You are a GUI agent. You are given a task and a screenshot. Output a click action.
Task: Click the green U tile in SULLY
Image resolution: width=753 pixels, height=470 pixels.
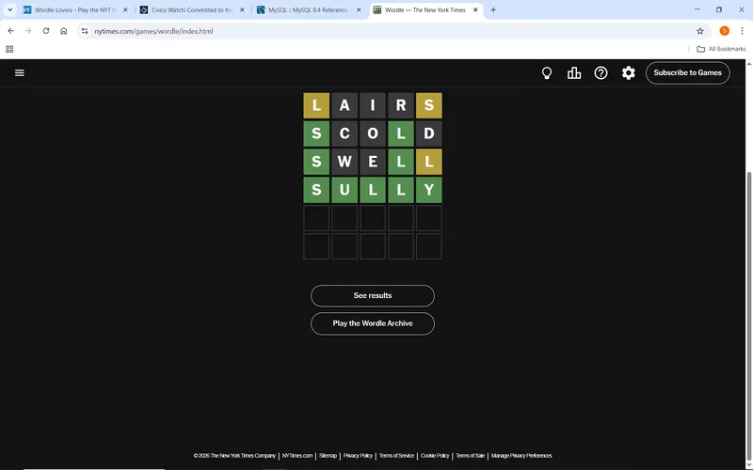pyautogui.click(x=344, y=190)
